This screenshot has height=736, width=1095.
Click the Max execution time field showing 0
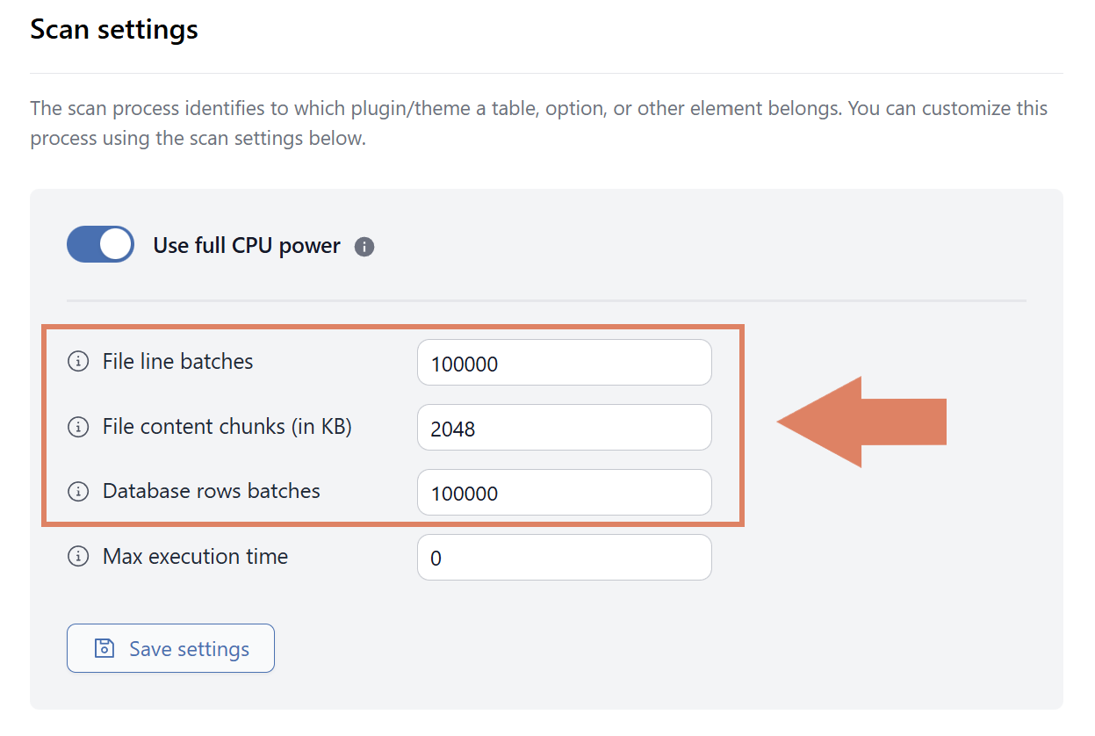pyautogui.click(x=564, y=558)
